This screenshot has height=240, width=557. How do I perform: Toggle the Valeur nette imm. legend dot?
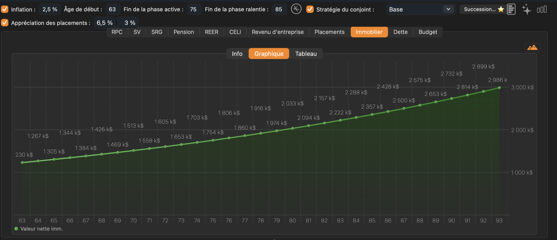pos(16,229)
